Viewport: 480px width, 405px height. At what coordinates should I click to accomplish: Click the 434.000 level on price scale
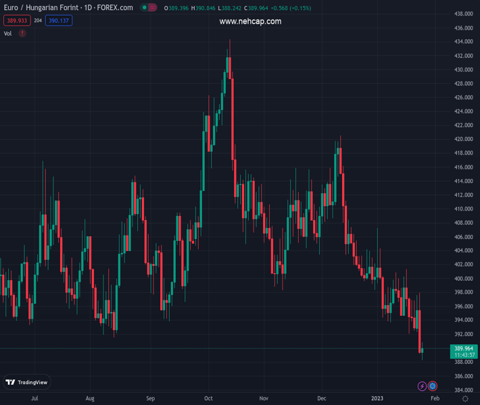point(463,42)
